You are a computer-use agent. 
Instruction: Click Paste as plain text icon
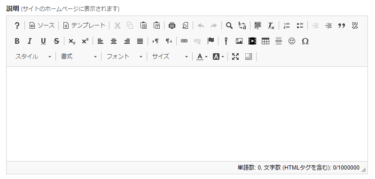156,25
